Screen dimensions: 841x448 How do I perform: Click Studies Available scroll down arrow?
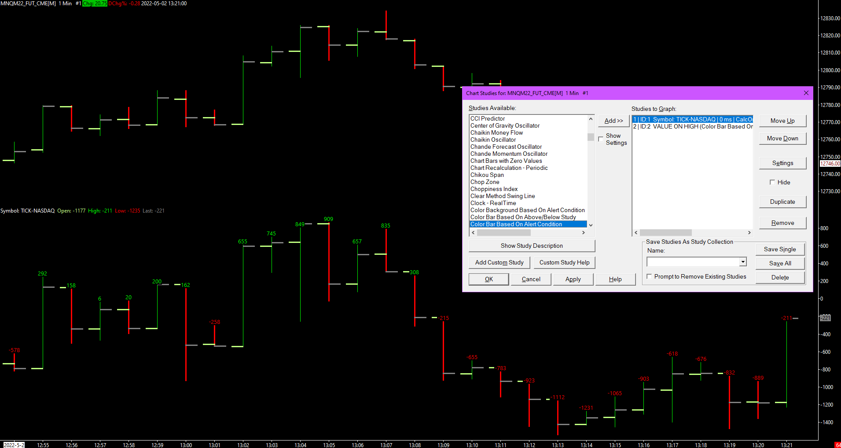point(591,225)
